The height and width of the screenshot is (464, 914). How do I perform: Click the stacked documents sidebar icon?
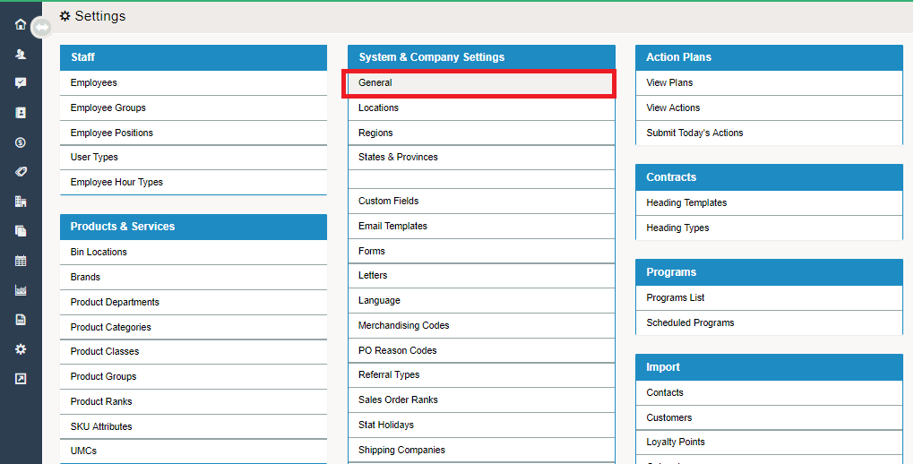click(21, 231)
